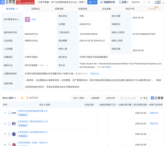The image size is (164, 146).
Task: Click partner search input field
Action: coord(128,98)
